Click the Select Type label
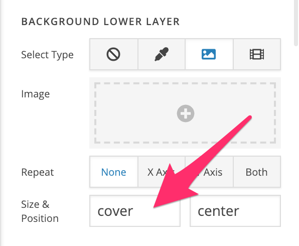 pos(47,55)
